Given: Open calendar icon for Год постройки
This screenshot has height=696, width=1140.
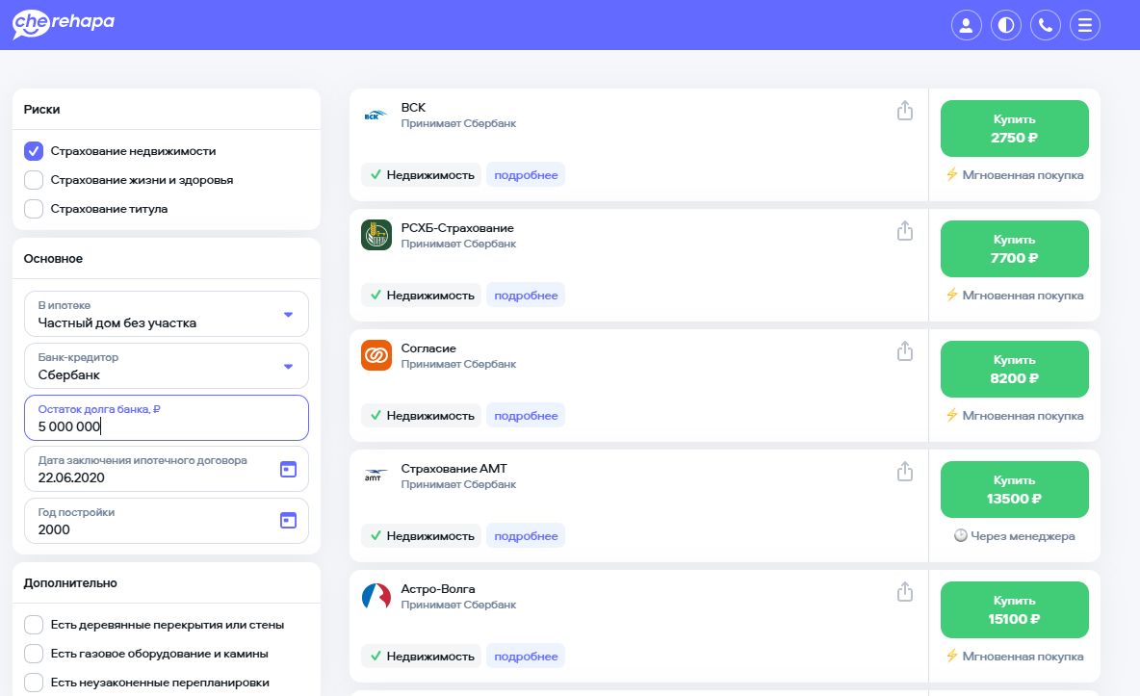Looking at the screenshot, I should (288, 520).
